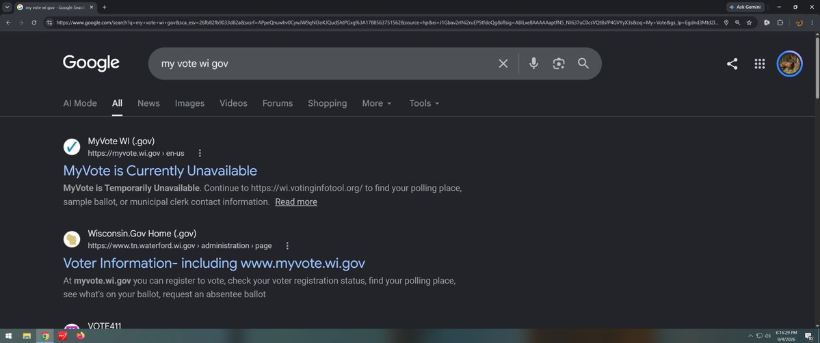Screen dimensions: 820x343
Task: Switch to the Videos tab
Action: 233,104
